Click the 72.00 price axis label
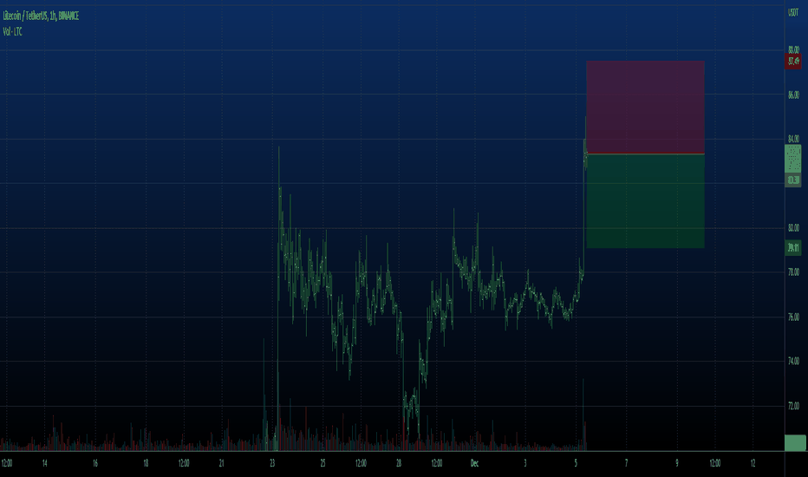 tap(793, 407)
